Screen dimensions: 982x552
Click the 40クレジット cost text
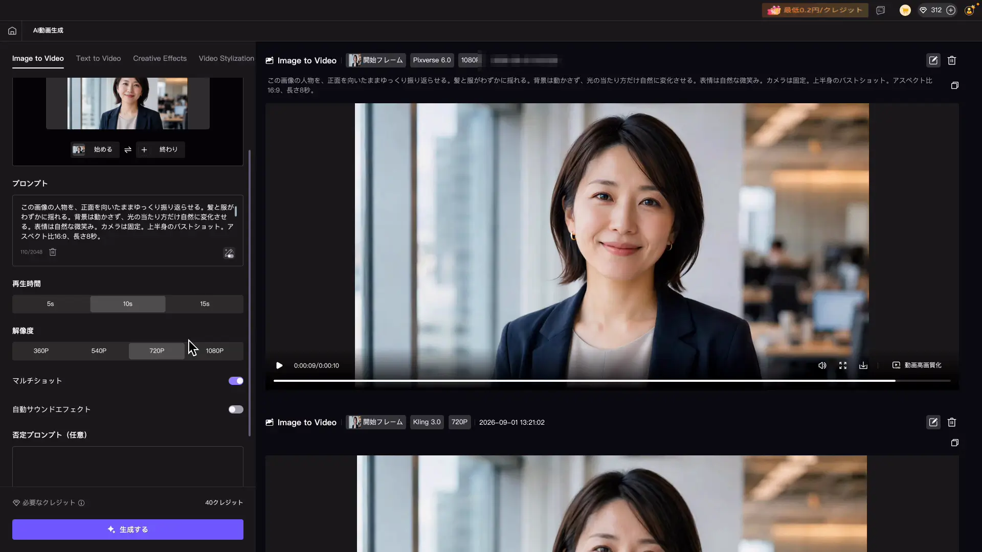click(x=224, y=503)
